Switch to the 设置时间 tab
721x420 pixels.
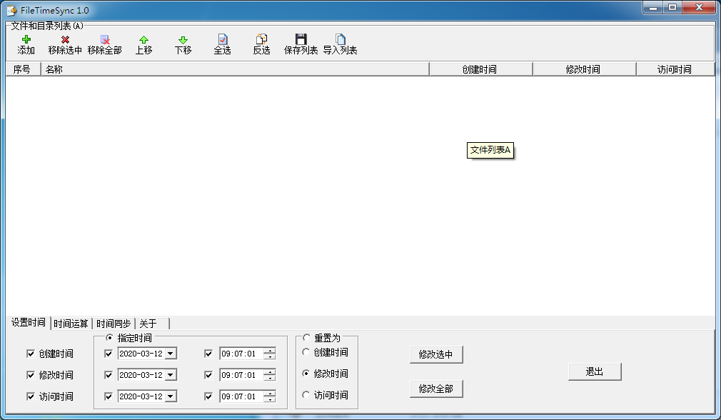point(28,322)
